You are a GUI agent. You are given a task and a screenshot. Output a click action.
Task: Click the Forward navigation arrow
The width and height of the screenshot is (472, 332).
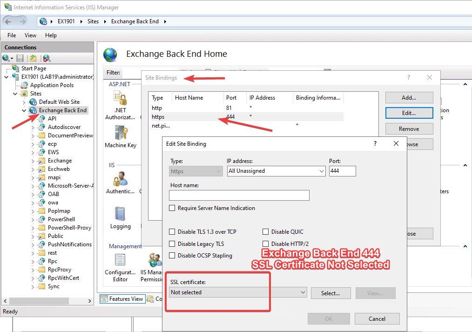23,21
